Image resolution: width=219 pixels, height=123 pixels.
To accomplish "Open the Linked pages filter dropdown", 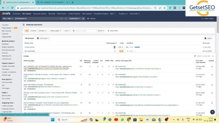I will pyautogui.click(x=55, y=31).
